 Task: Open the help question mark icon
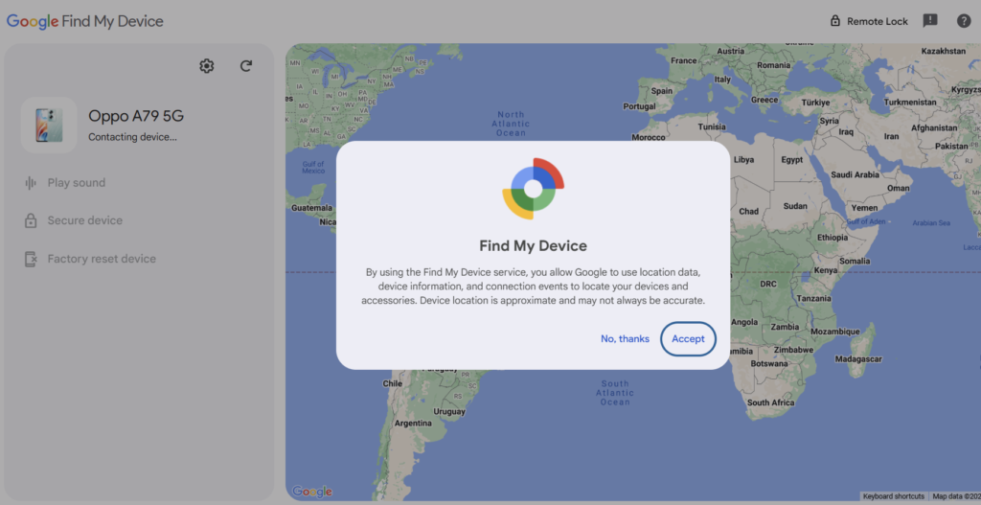click(x=964, y=21)
